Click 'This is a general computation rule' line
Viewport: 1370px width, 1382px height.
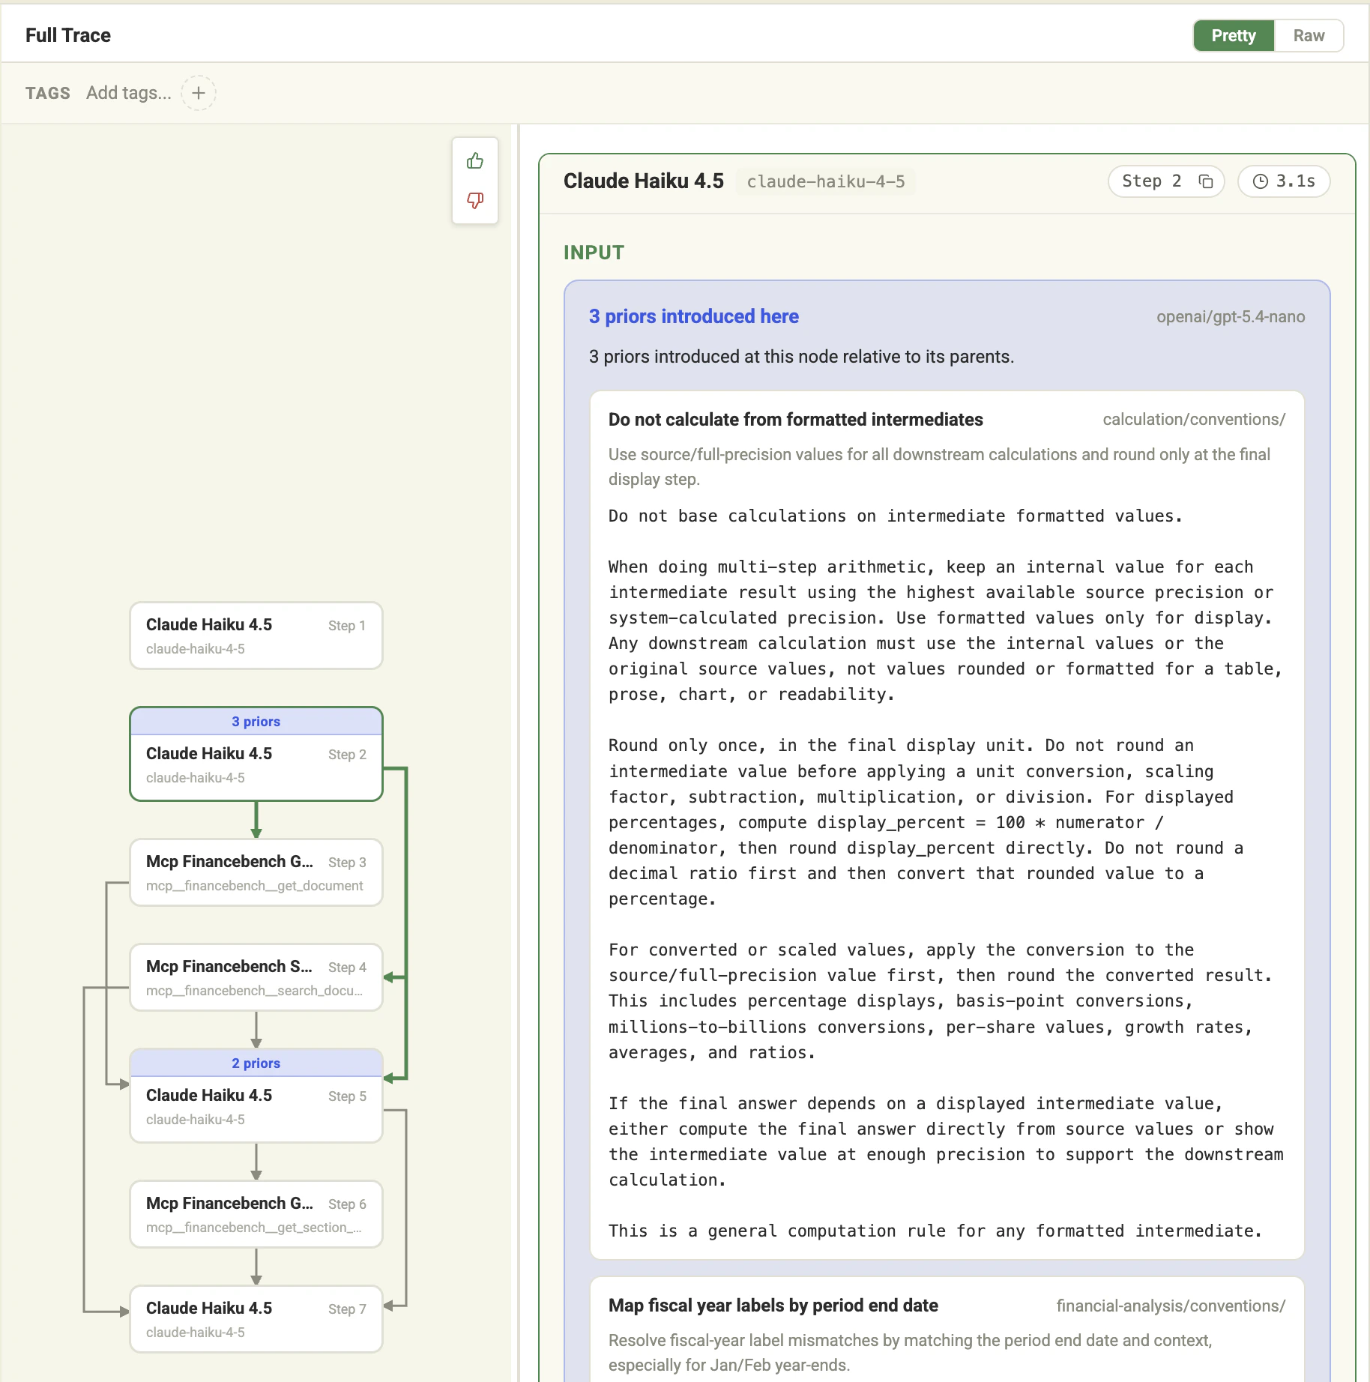tap(935, 1231)
